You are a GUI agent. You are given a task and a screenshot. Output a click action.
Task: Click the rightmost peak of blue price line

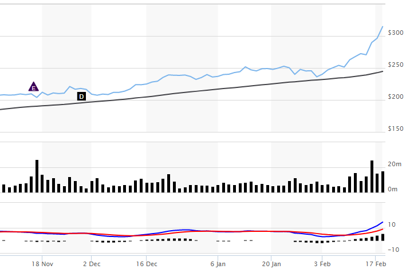pyautogui.click(x=383, y=26)
